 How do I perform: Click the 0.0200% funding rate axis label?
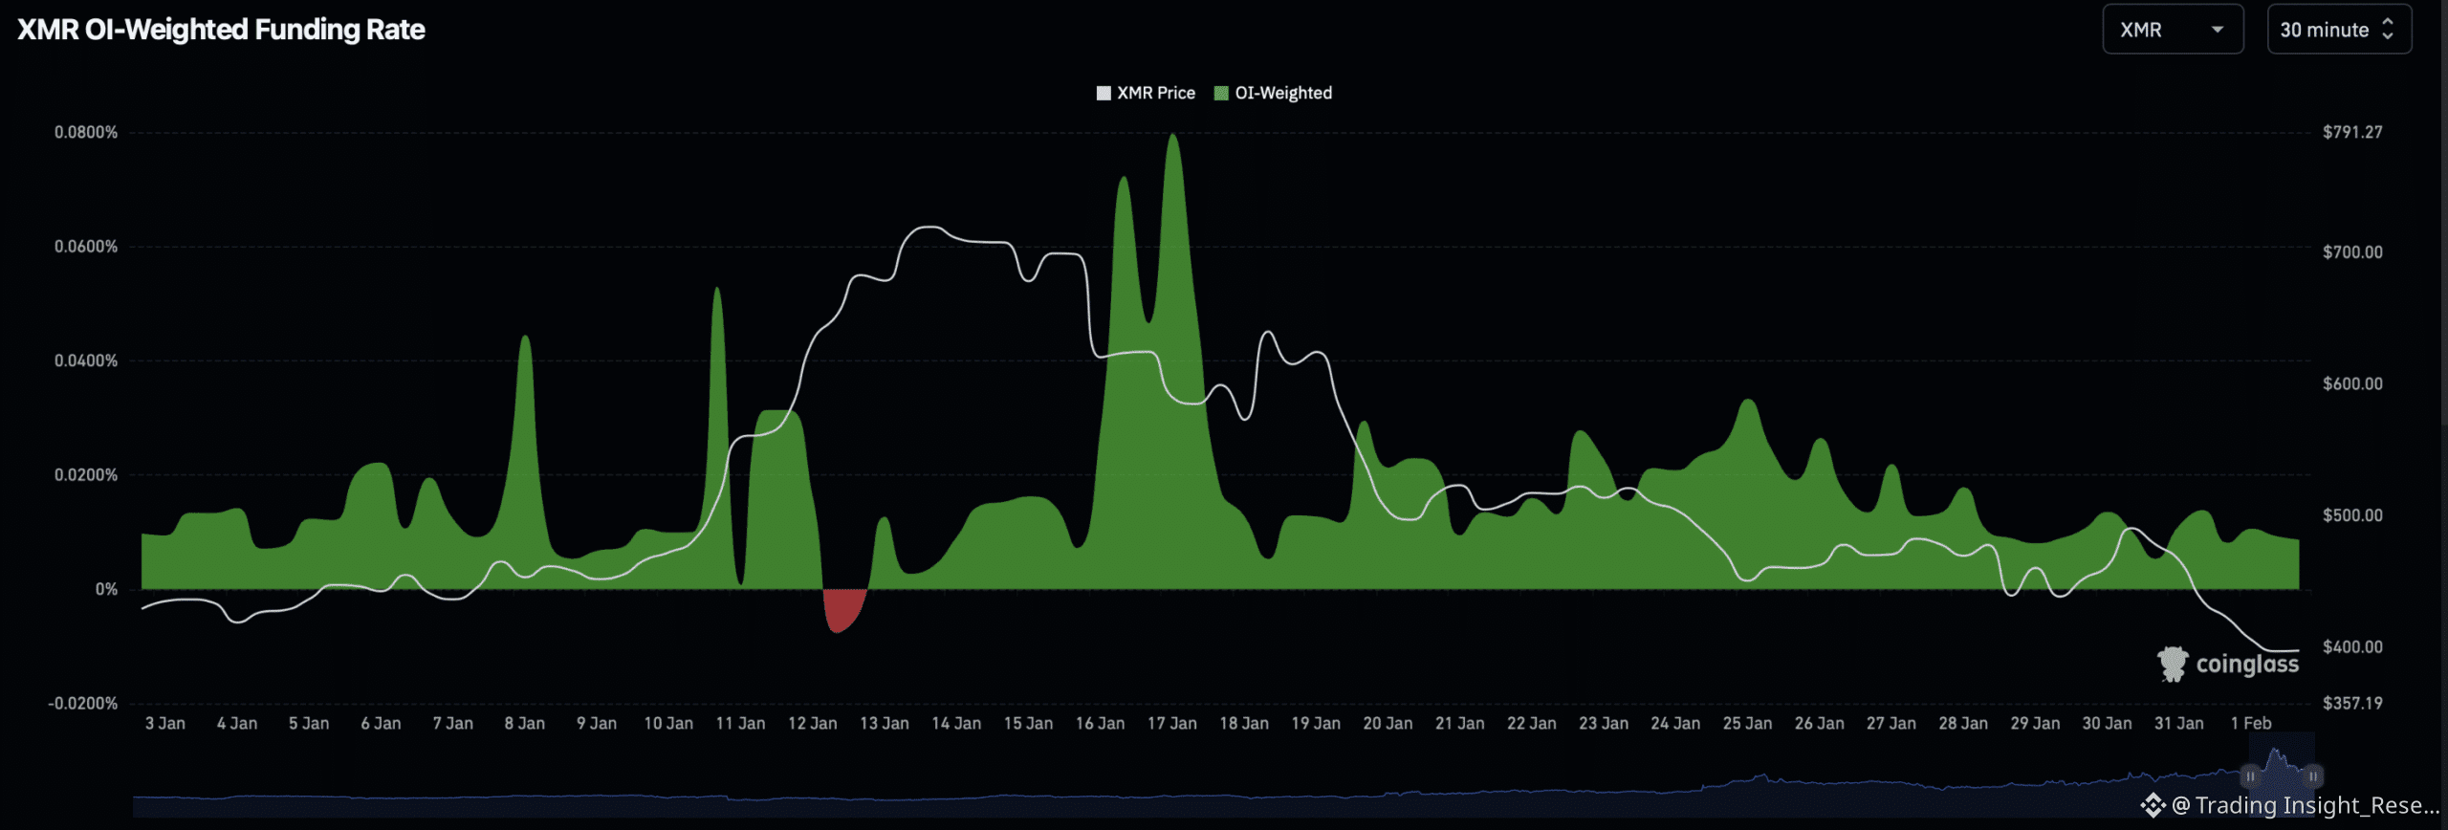click(x=86, y=475)
